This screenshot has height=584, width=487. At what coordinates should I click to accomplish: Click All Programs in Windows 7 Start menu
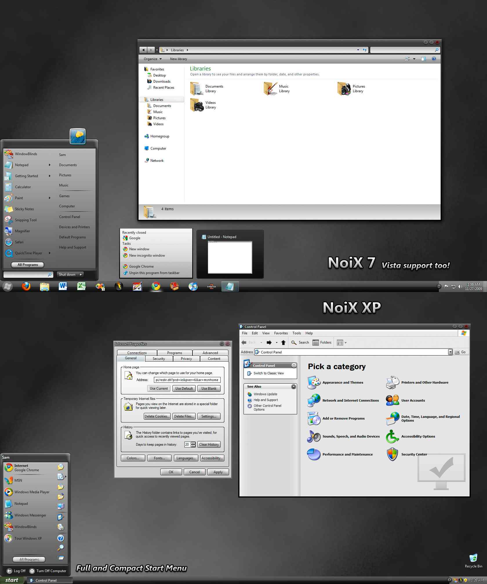(x=28, y=265)
